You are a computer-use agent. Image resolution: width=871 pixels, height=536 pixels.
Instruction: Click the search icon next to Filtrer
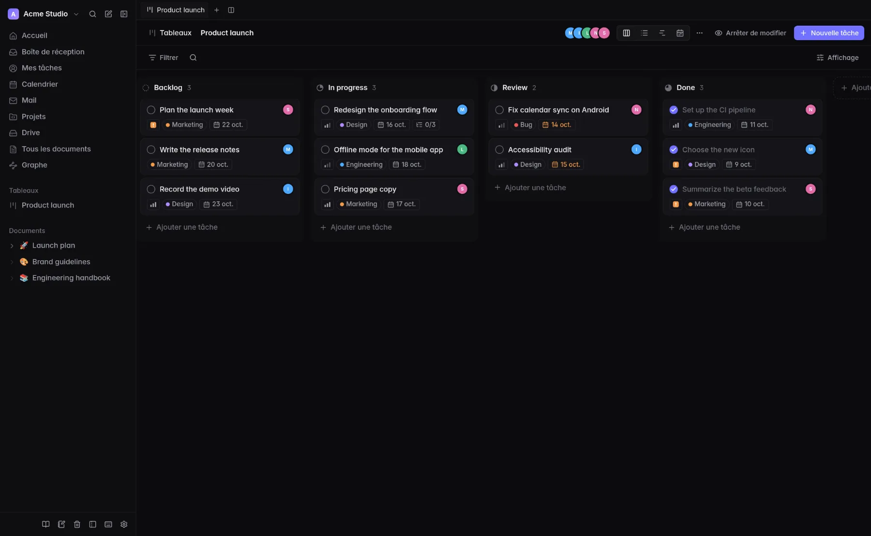193,58
